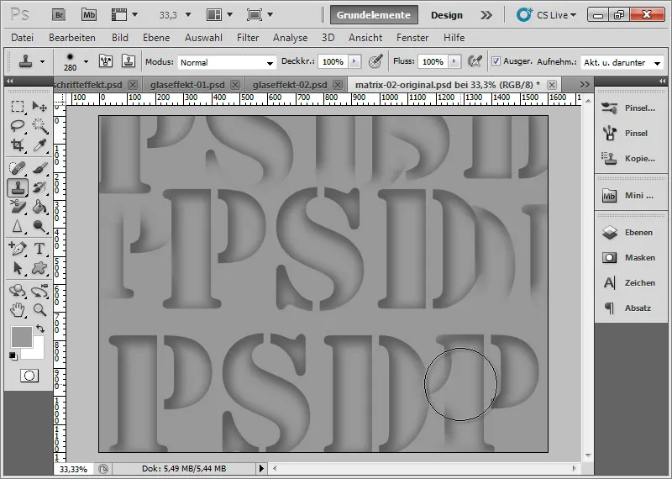Select the Zoom tool
Screen dimensions: 672x479
pyautogui.click(x=39, y=309)
